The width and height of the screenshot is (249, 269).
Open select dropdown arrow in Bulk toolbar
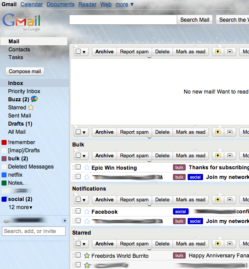pos(84,156)
